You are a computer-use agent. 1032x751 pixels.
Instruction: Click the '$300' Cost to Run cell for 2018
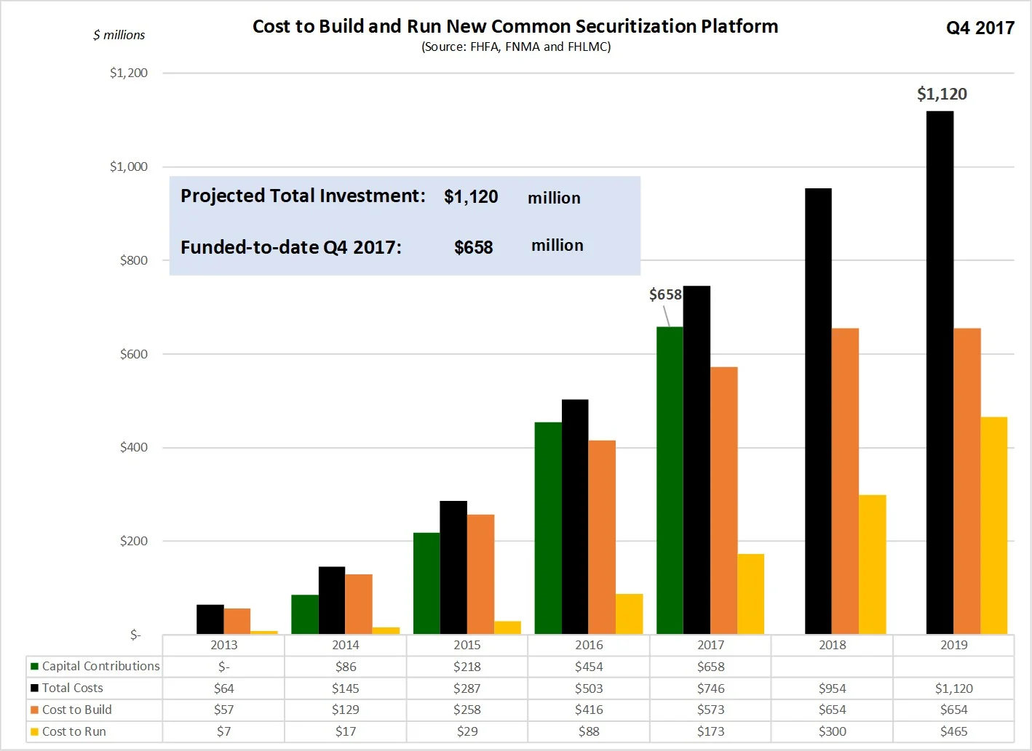(832, 732)
